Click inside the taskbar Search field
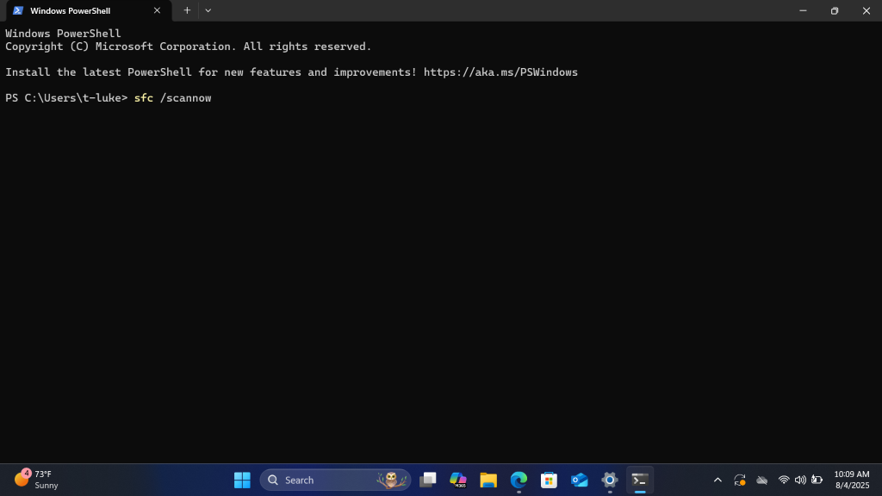The image size is (882, 496). click(327, 480)
